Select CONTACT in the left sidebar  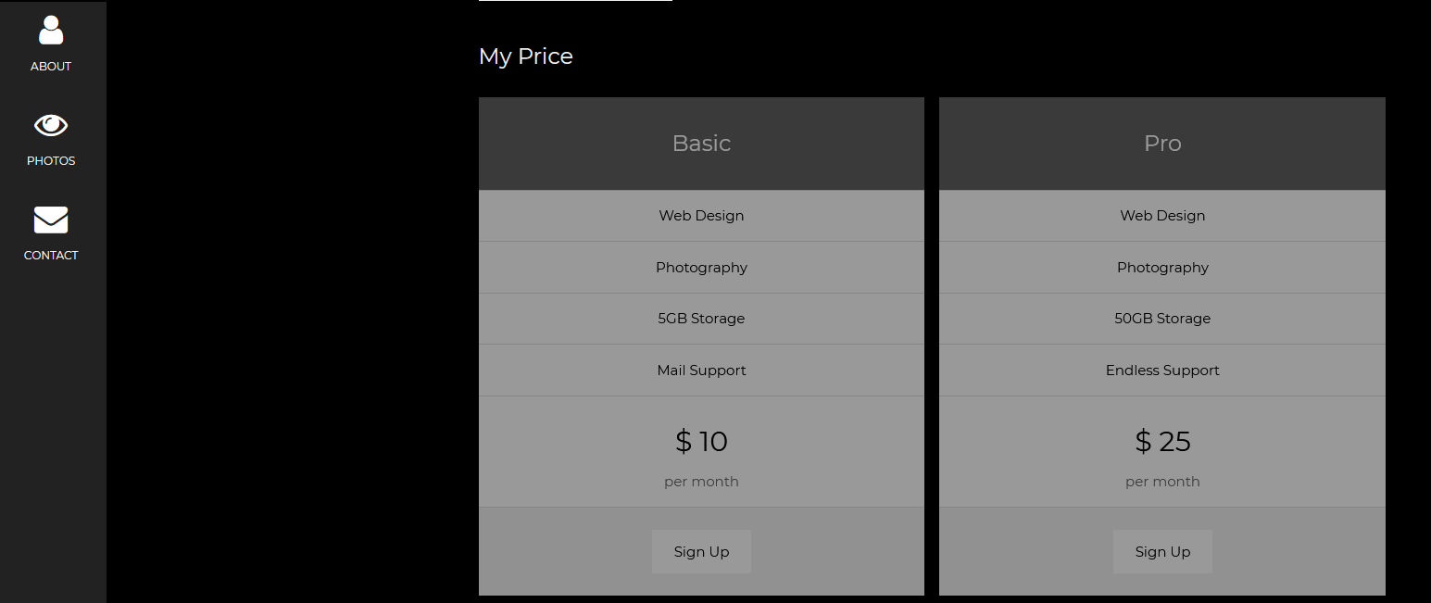tap(50, 255)
